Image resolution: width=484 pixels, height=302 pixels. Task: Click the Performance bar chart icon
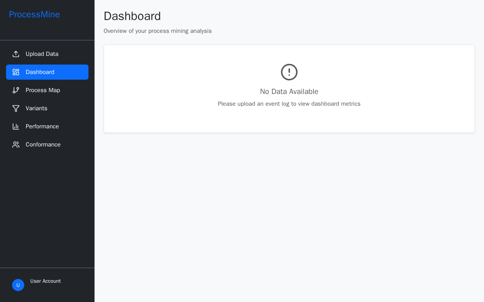[x=16, y=126]
